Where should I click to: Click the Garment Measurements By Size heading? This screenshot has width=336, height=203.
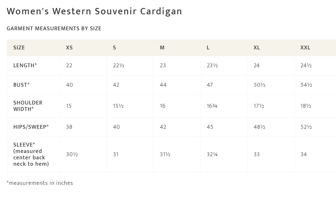(x=54, y=28)
